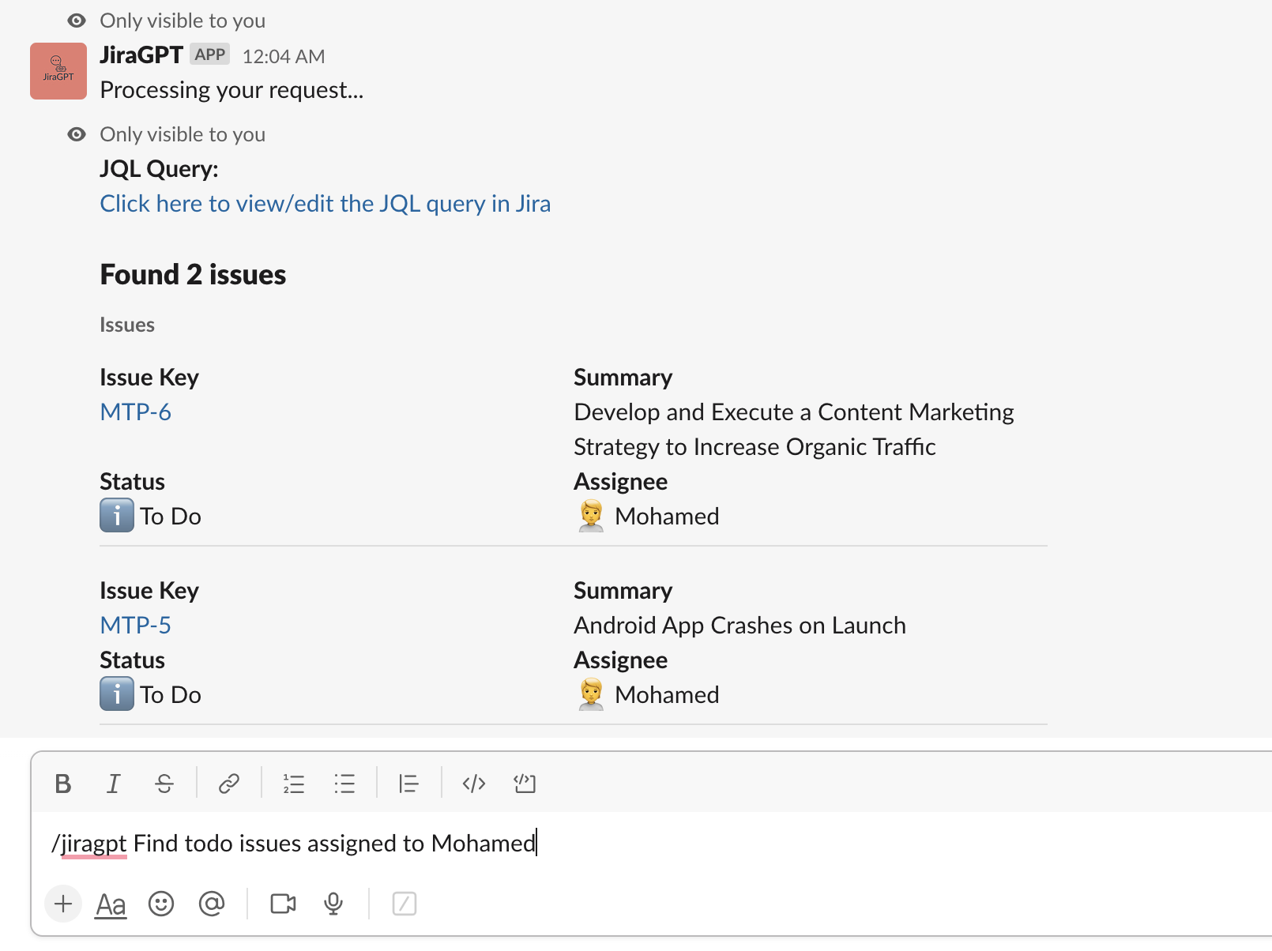Click 'Android App Crashes on Launch' summary
This screenshot has width=1272, height=951.
[739, 626]
